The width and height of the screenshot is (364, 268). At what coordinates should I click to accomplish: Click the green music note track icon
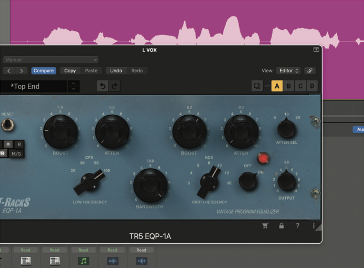coord(83,260)
